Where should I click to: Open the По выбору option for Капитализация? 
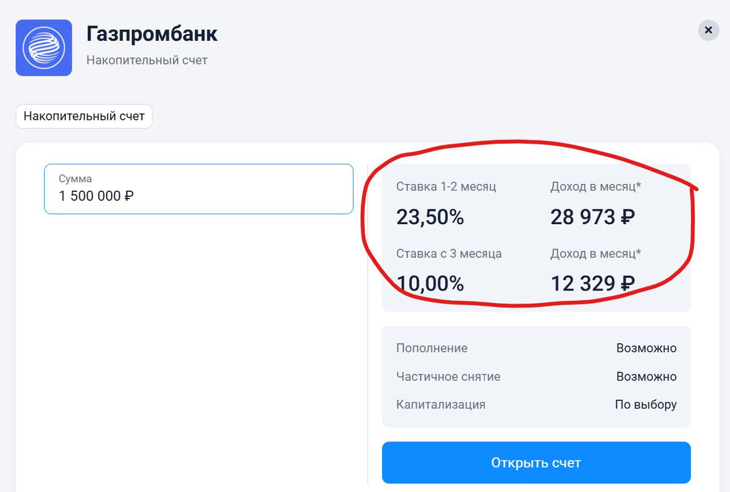click(646, 404)
